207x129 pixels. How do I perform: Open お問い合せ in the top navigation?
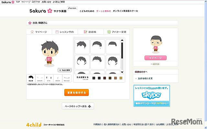(46, 2)
